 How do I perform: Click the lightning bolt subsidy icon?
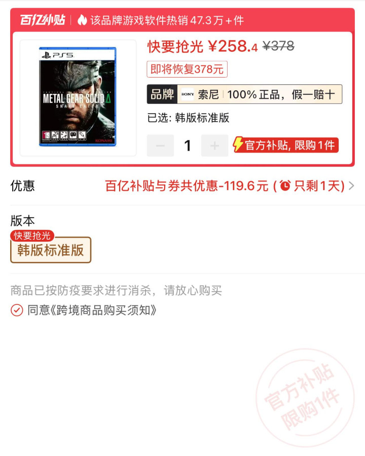tap(238, 145)
